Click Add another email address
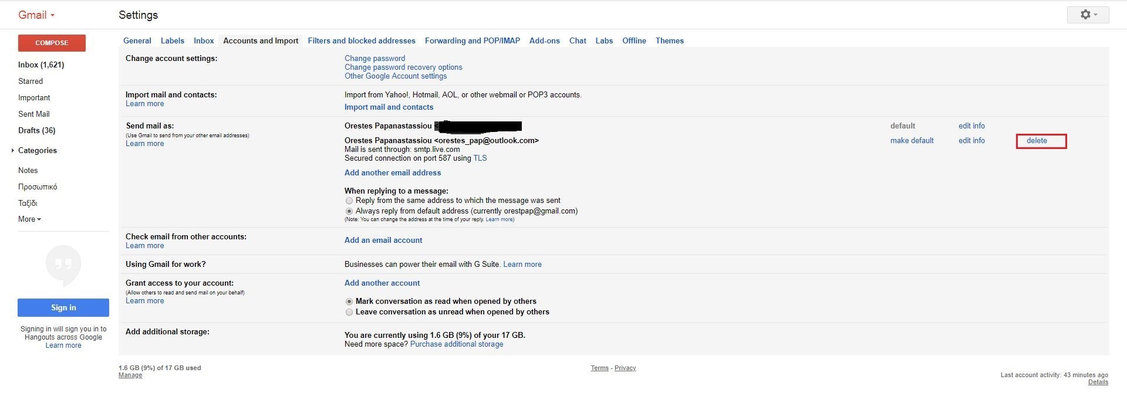Screen dimensions: 1127x393 [x=393, y=172]
